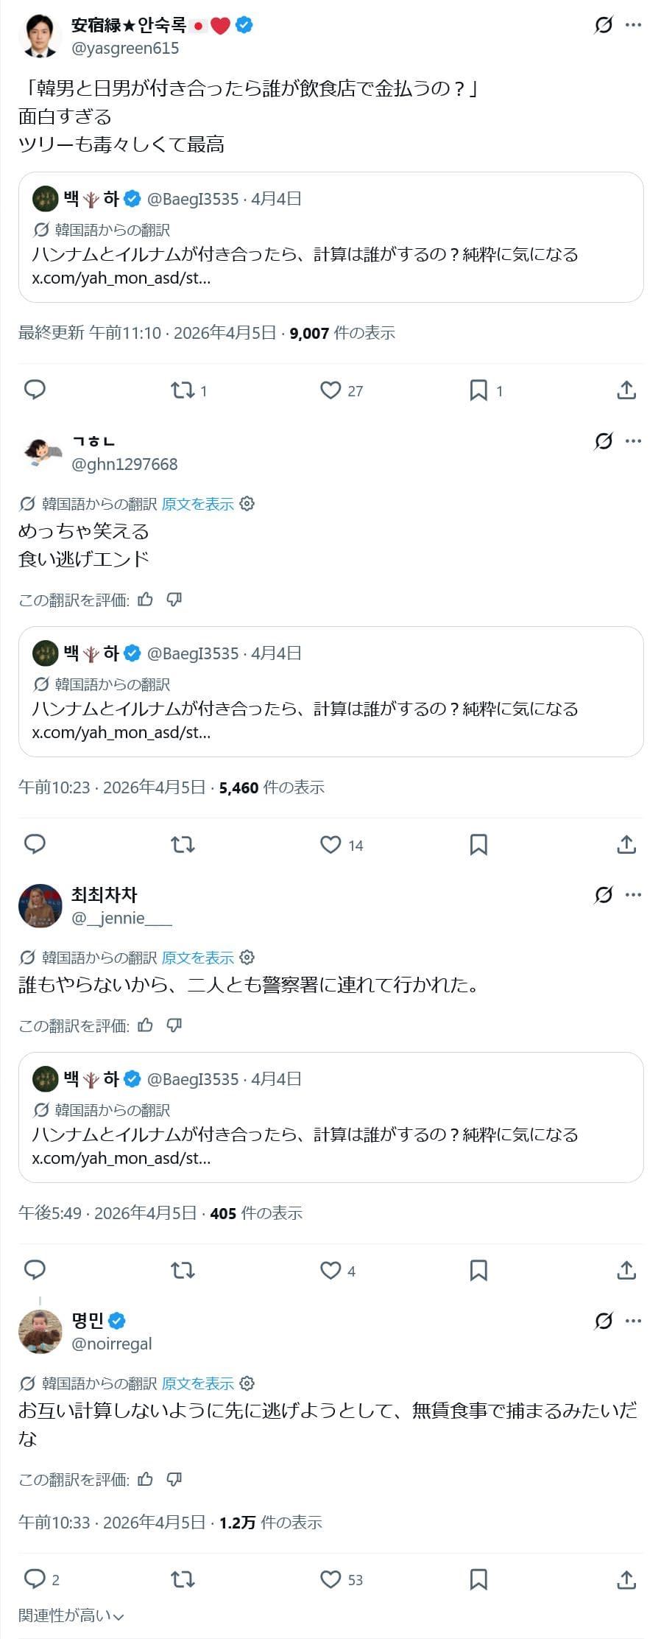
Task: Rate _jennie___'s translation thumbs down
Action: click(x=174, y=1025)
